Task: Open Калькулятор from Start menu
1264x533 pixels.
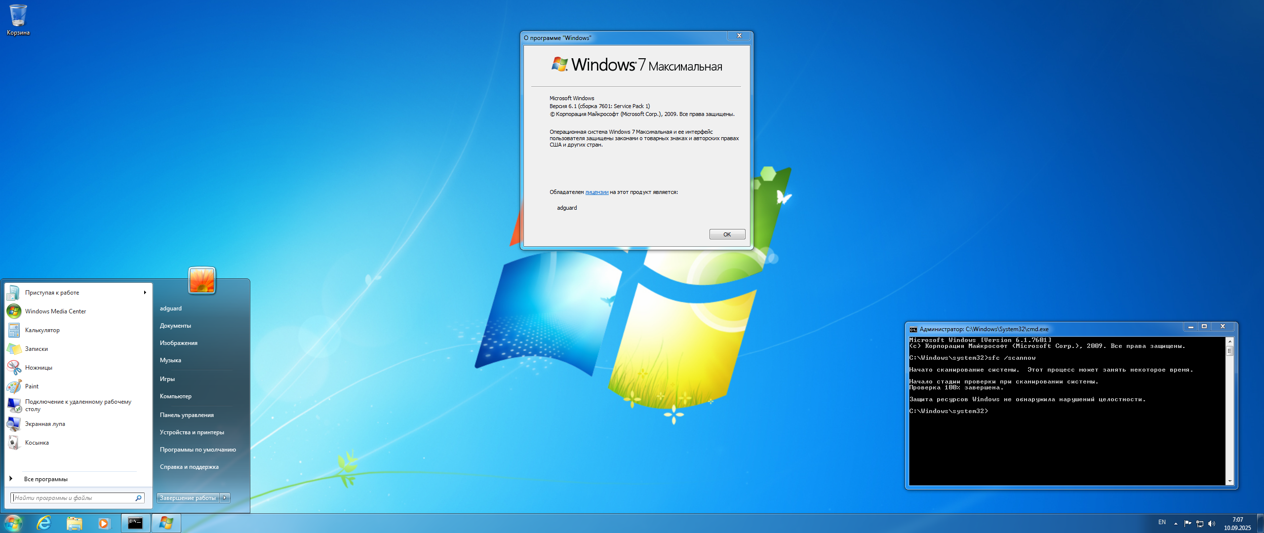Action: click(x=77, y=330)
